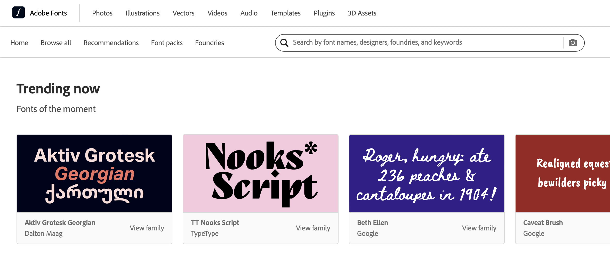Viewport: 610px width, 273px height.
Task: Type in the font search field
Action: click(x=423, y=43)
